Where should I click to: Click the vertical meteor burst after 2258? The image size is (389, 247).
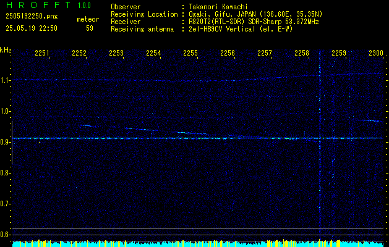click(x=320, y=145)
